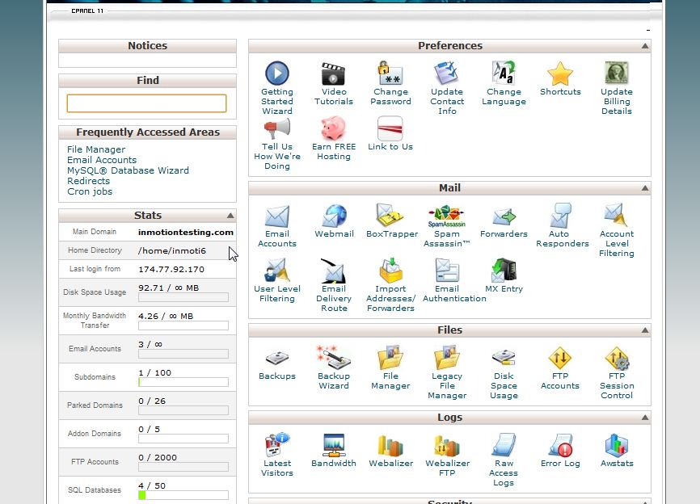Open the Getting Started Wizard icon
Image resolution: width=700 pixels, height=504 pixels.
pyautogui.click(x=276, y=74)
